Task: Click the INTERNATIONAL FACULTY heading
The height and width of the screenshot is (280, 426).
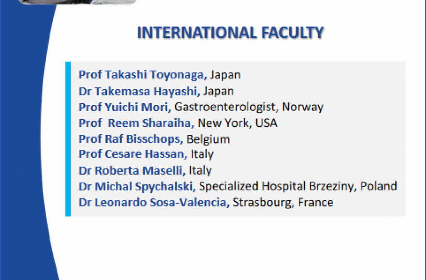Action: 230,32
